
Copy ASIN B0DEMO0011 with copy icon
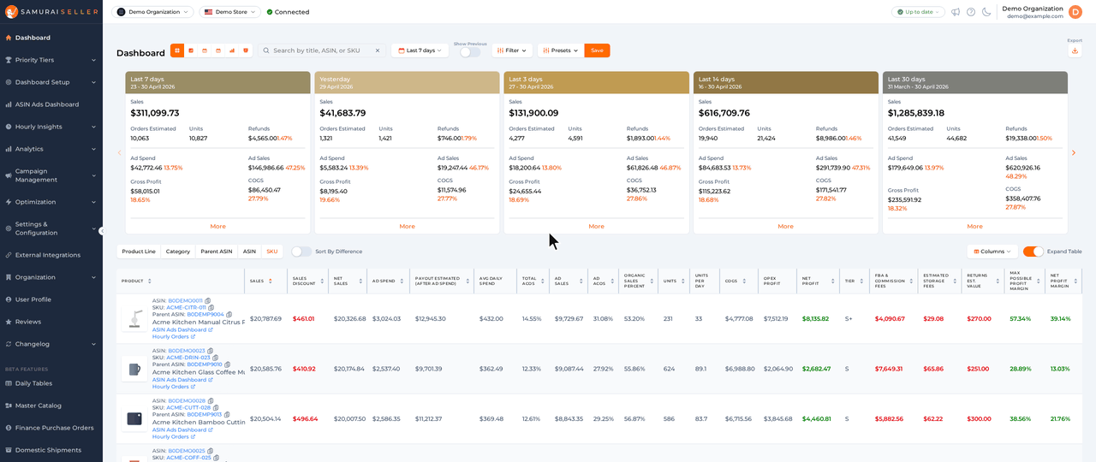point(208,301)
